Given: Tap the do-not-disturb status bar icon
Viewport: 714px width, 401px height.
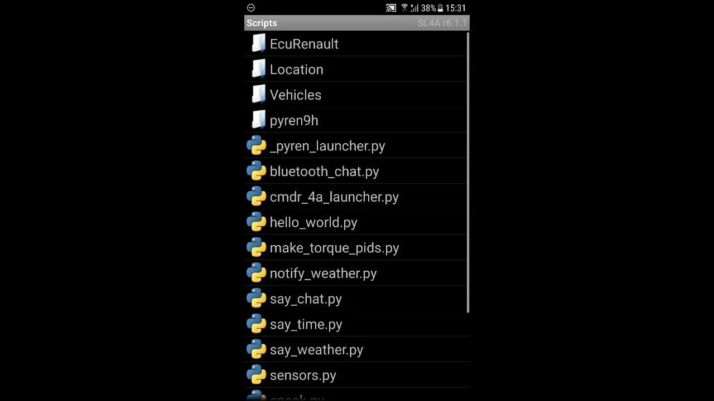Looking at the screenshot, I should pyautogui.click(x=251, y=8).
